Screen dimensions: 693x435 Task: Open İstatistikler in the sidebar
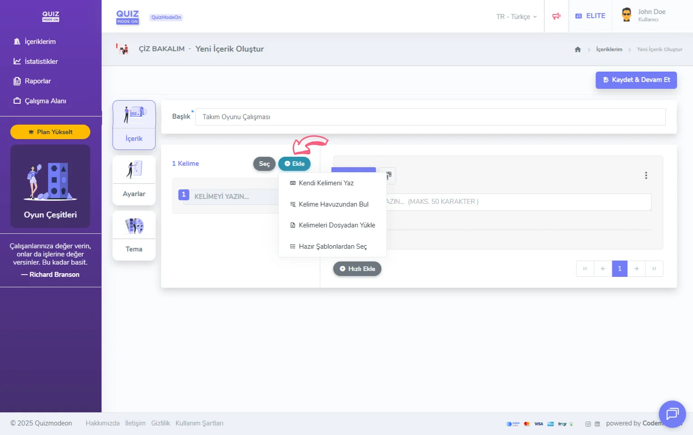[x=41, y=62]
